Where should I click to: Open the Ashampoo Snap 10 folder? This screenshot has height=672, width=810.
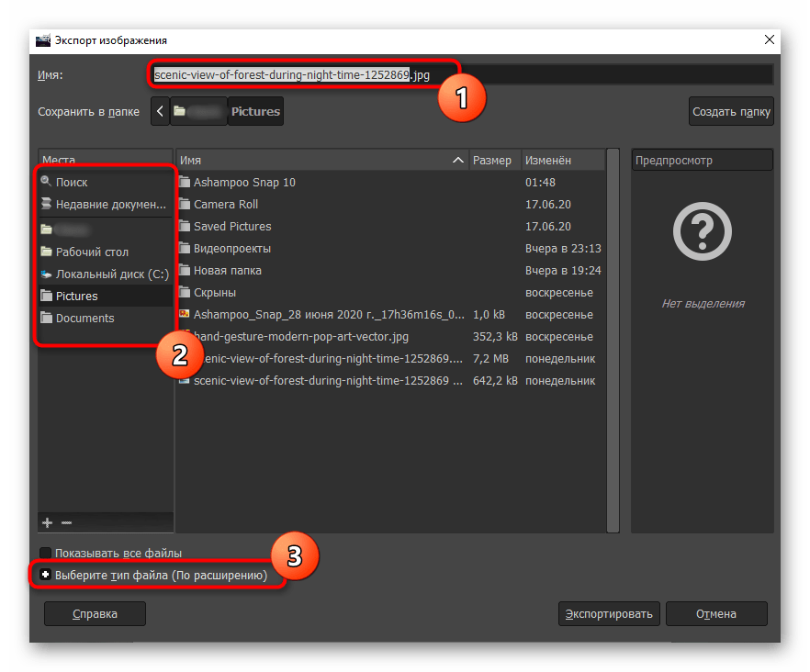tap(390, 182)
